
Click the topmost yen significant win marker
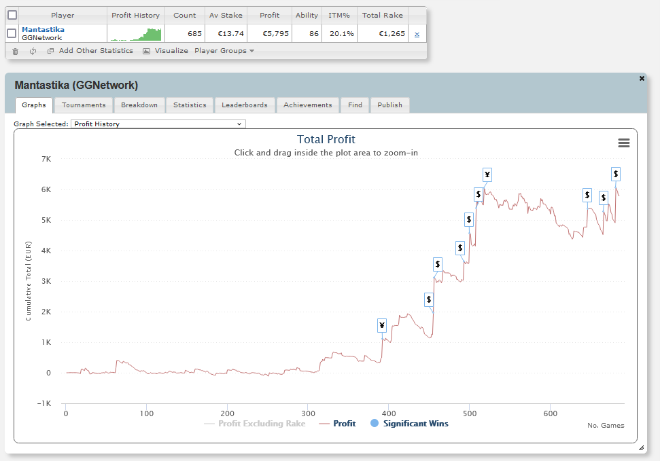point(487,174)
